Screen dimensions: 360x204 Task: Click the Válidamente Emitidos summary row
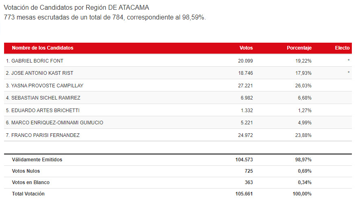[178, 160]
